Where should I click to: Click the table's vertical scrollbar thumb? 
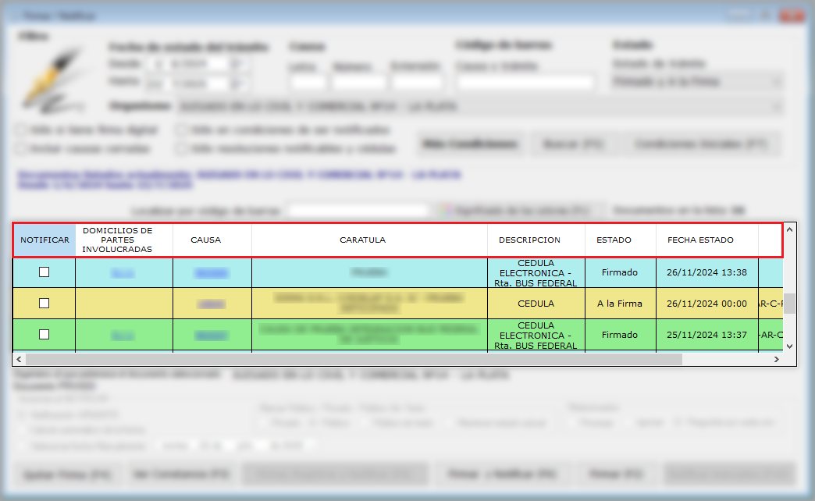point(789,303)
